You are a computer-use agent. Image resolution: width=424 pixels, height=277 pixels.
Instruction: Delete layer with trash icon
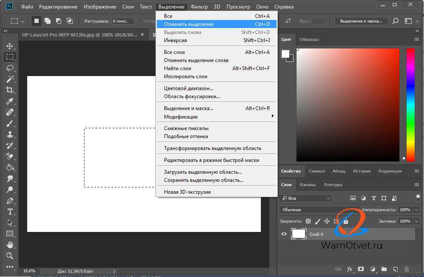tap(407, 269)
